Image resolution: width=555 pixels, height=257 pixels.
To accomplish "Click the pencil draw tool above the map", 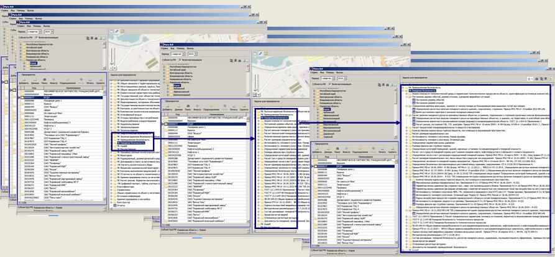I will point(116,32).
